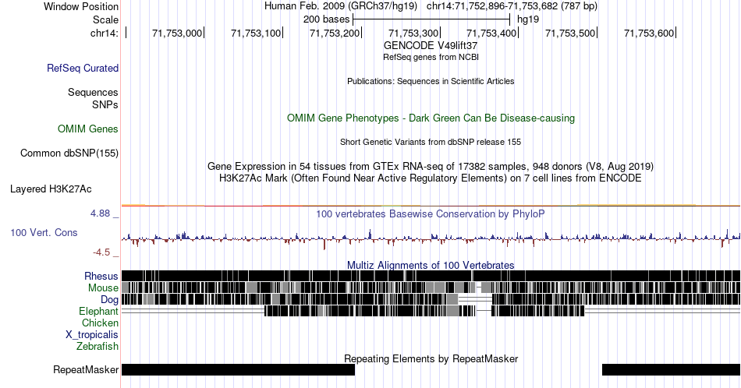Click the Rhesus alignment row label

[101, 276]
